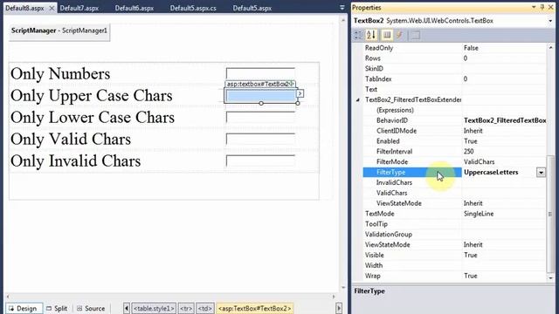
Task: Click the Events lightning bolt icon
Action: [x=399, y=35]
